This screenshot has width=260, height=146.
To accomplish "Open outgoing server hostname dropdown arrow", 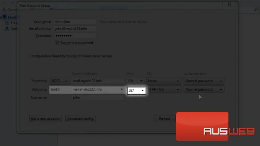I will click(122, 89).
